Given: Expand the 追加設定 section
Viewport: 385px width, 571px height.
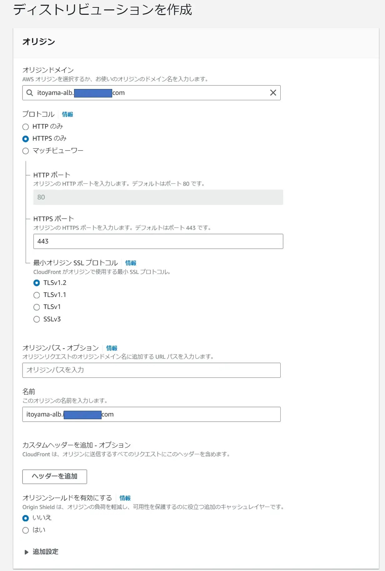Looking at the screenshot, I should [x=42, y=552].
